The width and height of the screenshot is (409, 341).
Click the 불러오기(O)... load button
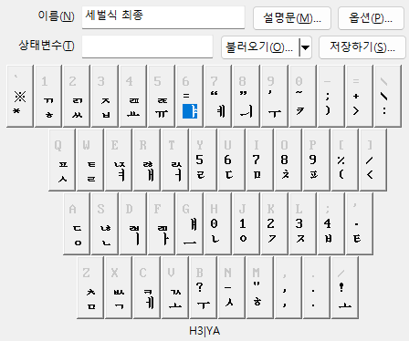tap(260, 47)
